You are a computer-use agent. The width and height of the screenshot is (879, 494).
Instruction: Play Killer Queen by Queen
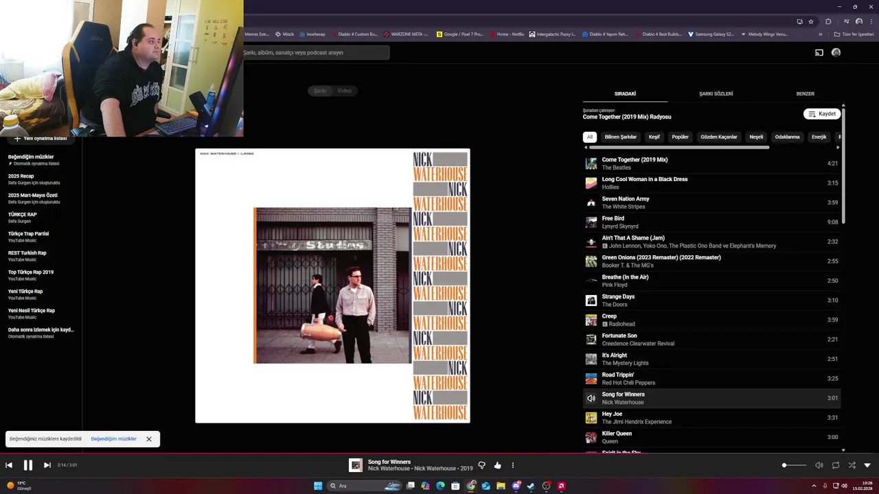711,437
